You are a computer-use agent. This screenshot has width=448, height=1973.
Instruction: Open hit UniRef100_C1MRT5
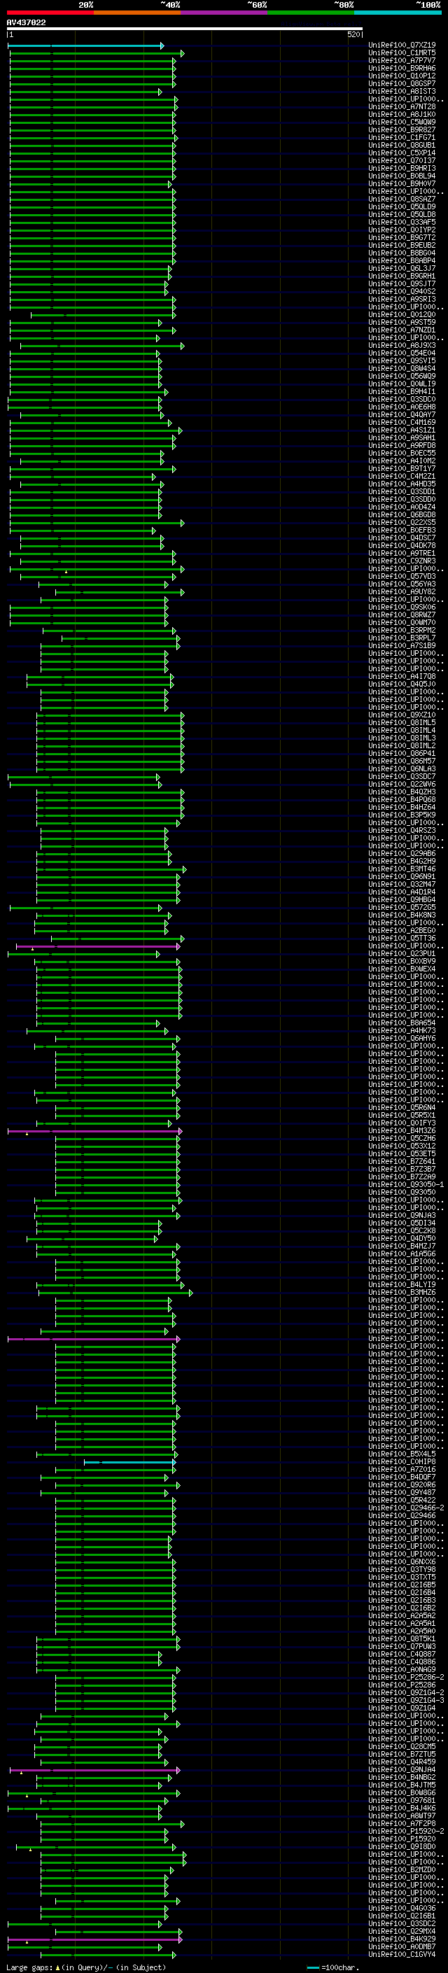tap(402, 53)
